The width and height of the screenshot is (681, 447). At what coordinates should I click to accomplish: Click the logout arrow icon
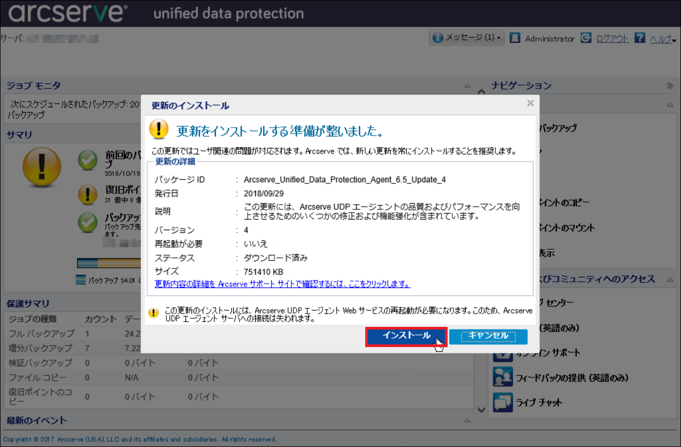(586, 38)
